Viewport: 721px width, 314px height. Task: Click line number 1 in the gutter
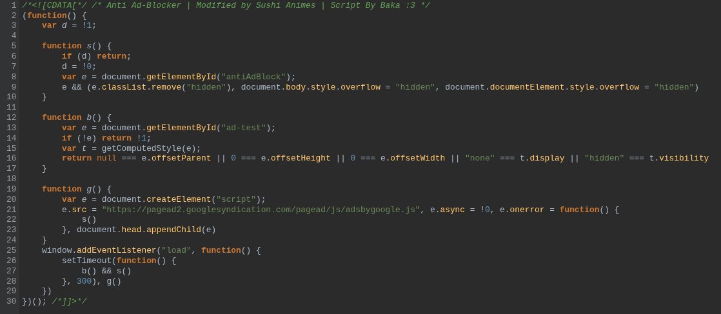14,5
